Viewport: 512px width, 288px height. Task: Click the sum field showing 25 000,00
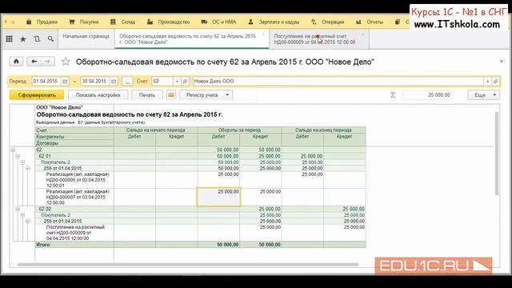(426, 95)
